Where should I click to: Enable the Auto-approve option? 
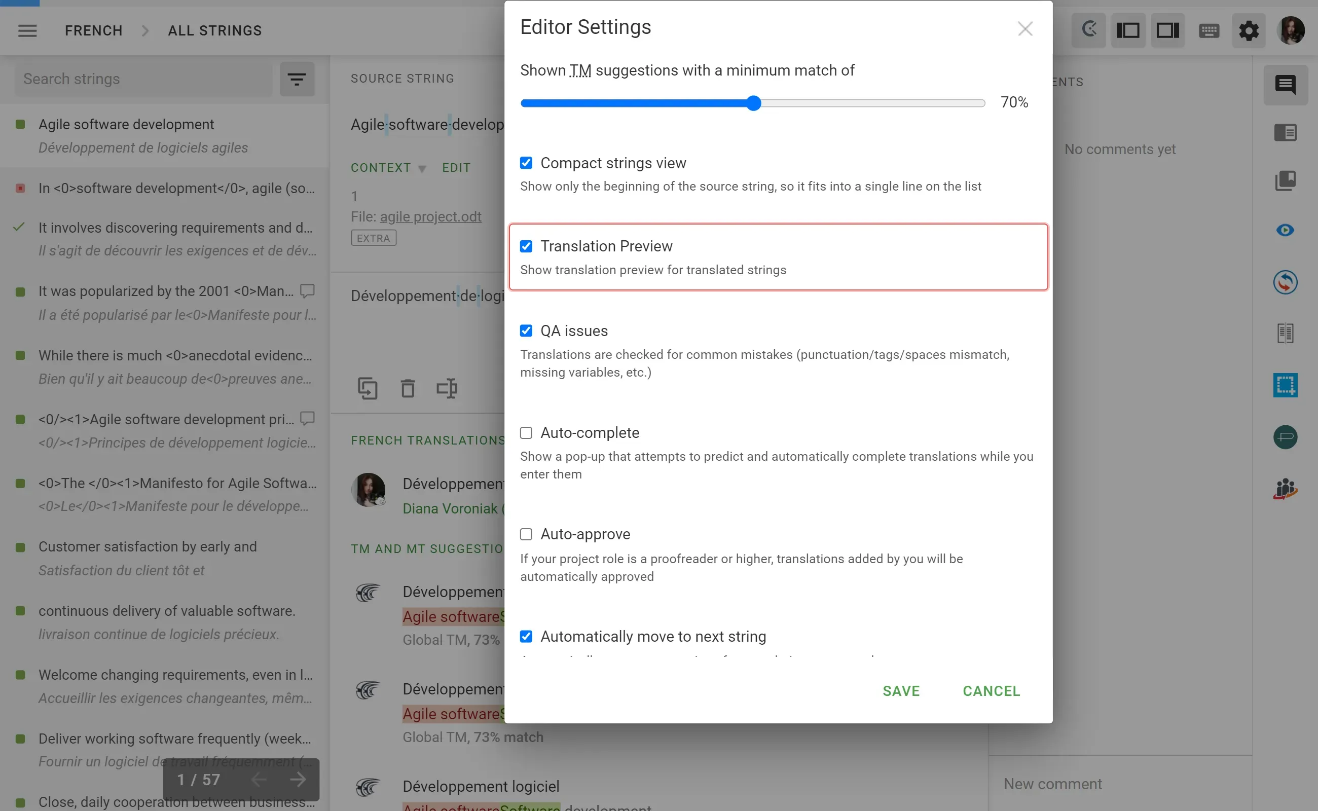[x=526, y=534]
